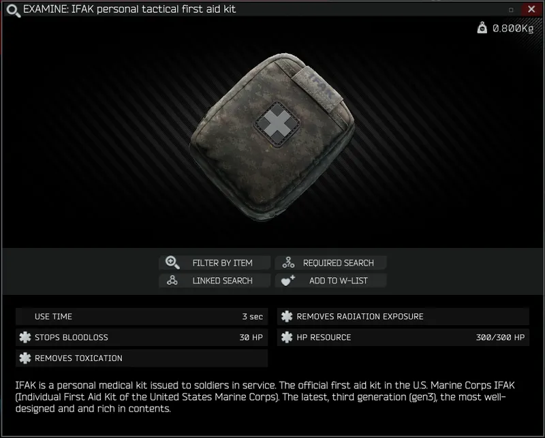
Task: Click the nodes icon on Required Search
Action: tap(288, 262)
